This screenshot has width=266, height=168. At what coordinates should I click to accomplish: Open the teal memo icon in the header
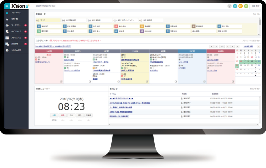tap(235, 6)
